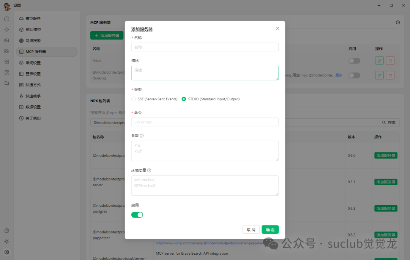Click the help icon next to 环境变量

tap(149, 171)
